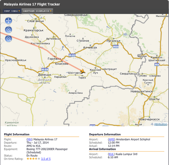This screenshot has height=165, width=169.
Task: Click the actual departure time 12:14 PM
Action: pyautogui.click(x=114, y=146)
